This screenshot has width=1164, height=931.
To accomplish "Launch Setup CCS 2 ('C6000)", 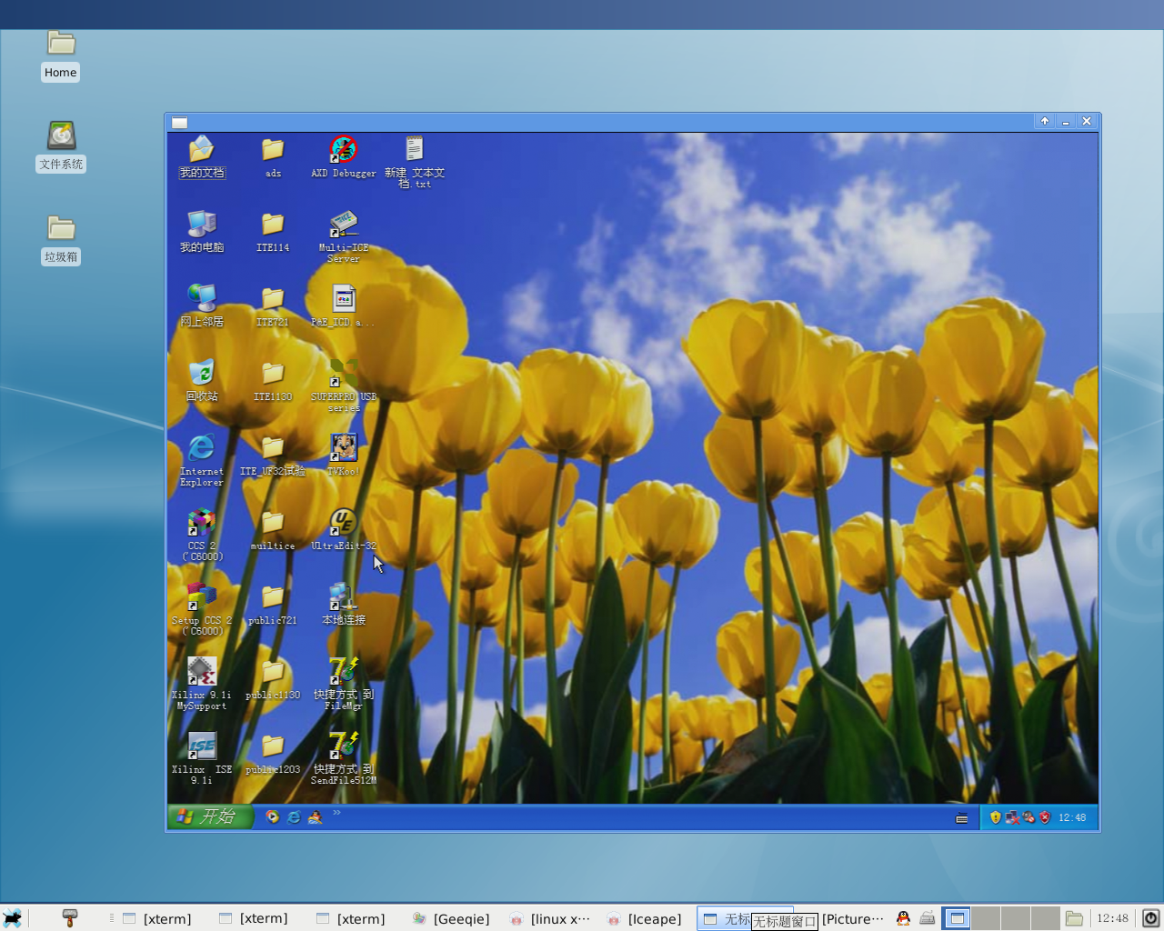I will click(x=201, y=609).
